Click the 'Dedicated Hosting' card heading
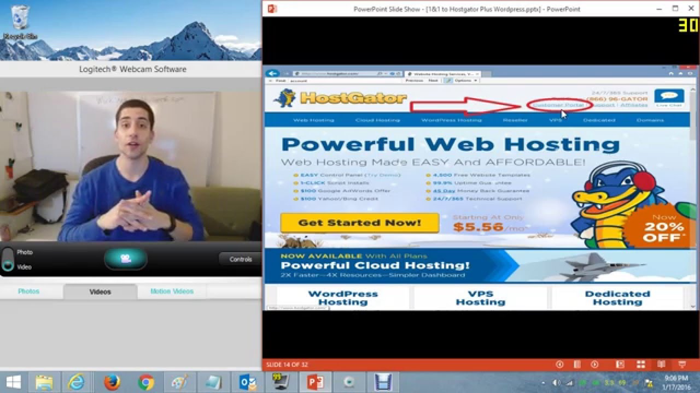The width and height of the screenshot is (700, 393). tap(617, 298)
